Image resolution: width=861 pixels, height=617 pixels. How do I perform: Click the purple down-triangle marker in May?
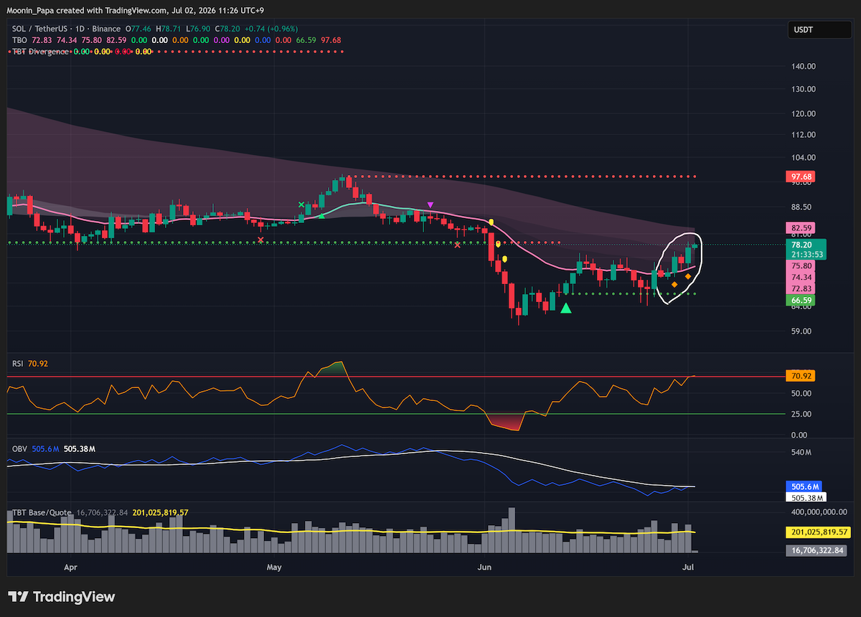pyautogui.click(x=430, y=205)
